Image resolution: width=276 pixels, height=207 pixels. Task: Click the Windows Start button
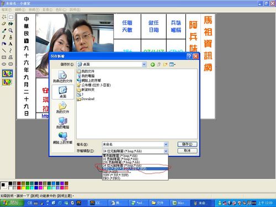pyautogui.click(x=12, y=203)
